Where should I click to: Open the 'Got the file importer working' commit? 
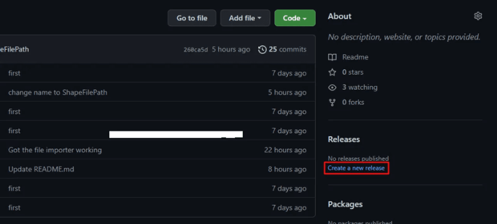click(x=55, y=150)
